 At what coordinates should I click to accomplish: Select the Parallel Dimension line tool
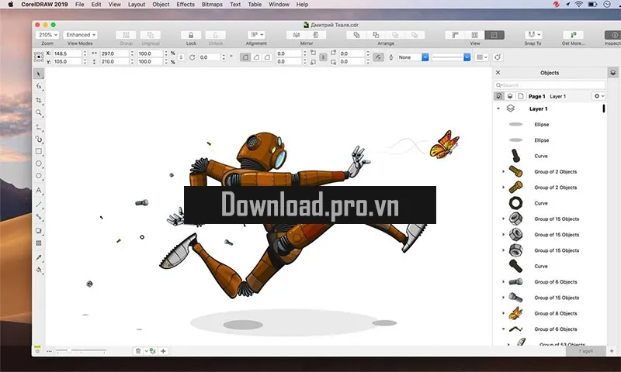(38, 205)
